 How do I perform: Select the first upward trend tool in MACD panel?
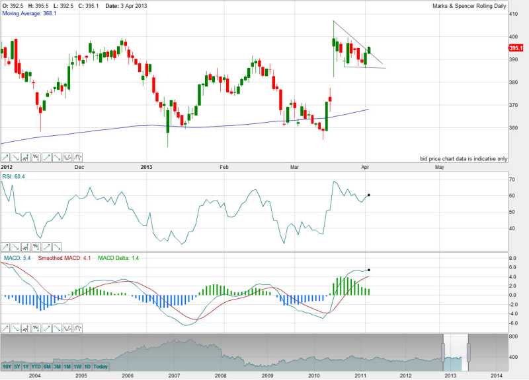[x=5, y=328]
